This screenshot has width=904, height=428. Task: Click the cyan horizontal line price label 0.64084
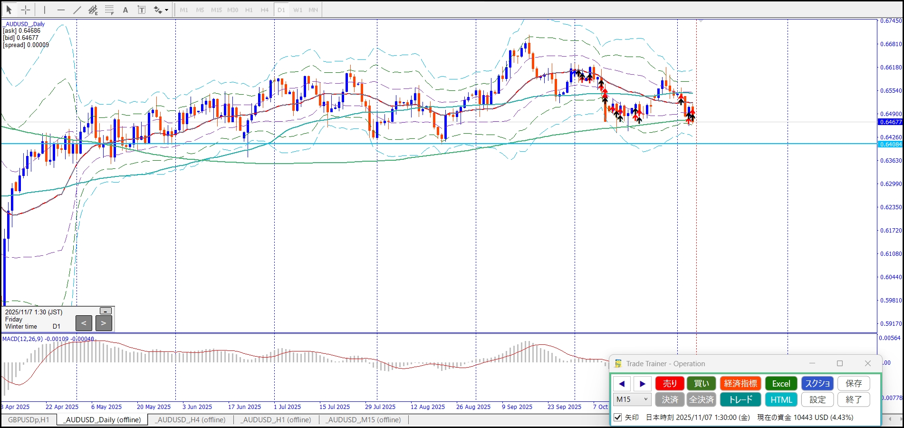click(x=890, y=144)
